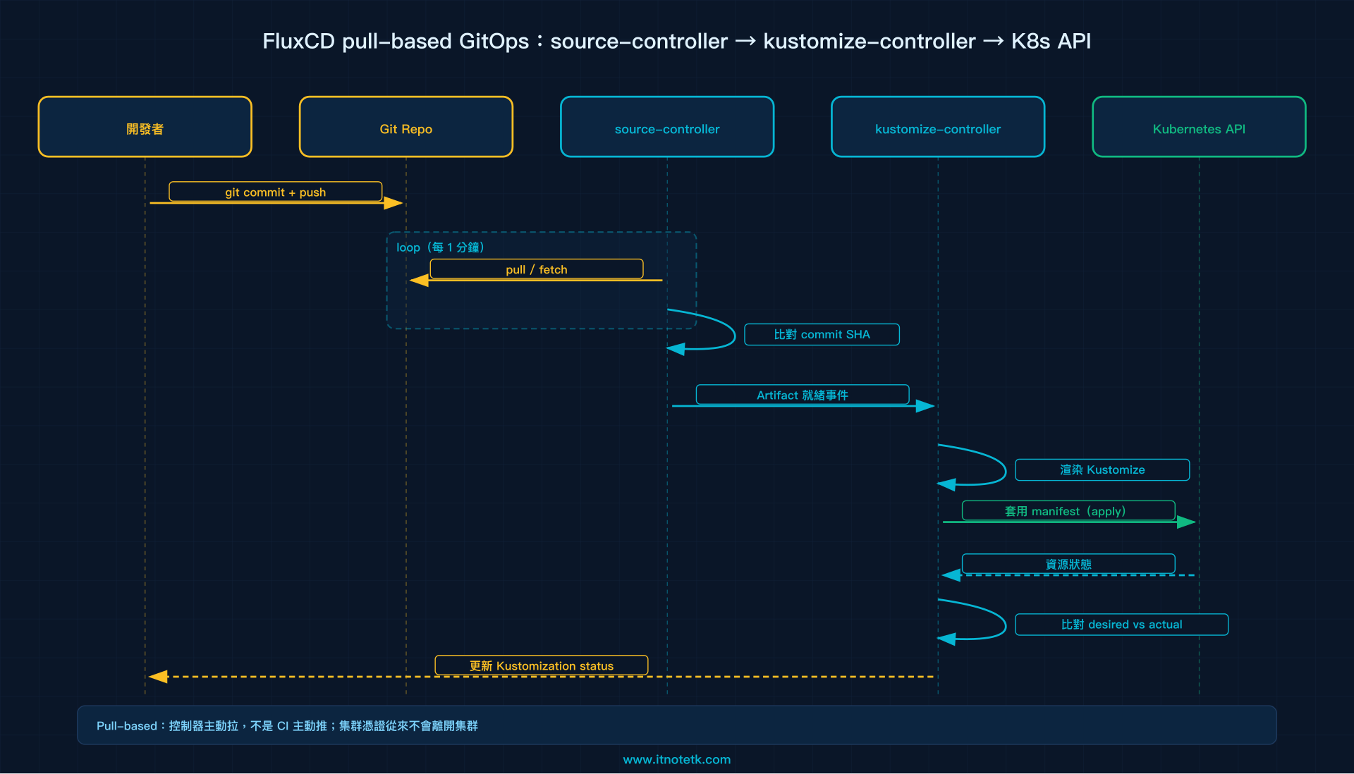Click the FluxCD pull-based GitOps title
This screenshot has height=774, width=1354.
coord(677,41)
